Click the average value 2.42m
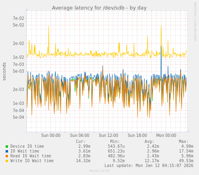 (x=153, y=146)
